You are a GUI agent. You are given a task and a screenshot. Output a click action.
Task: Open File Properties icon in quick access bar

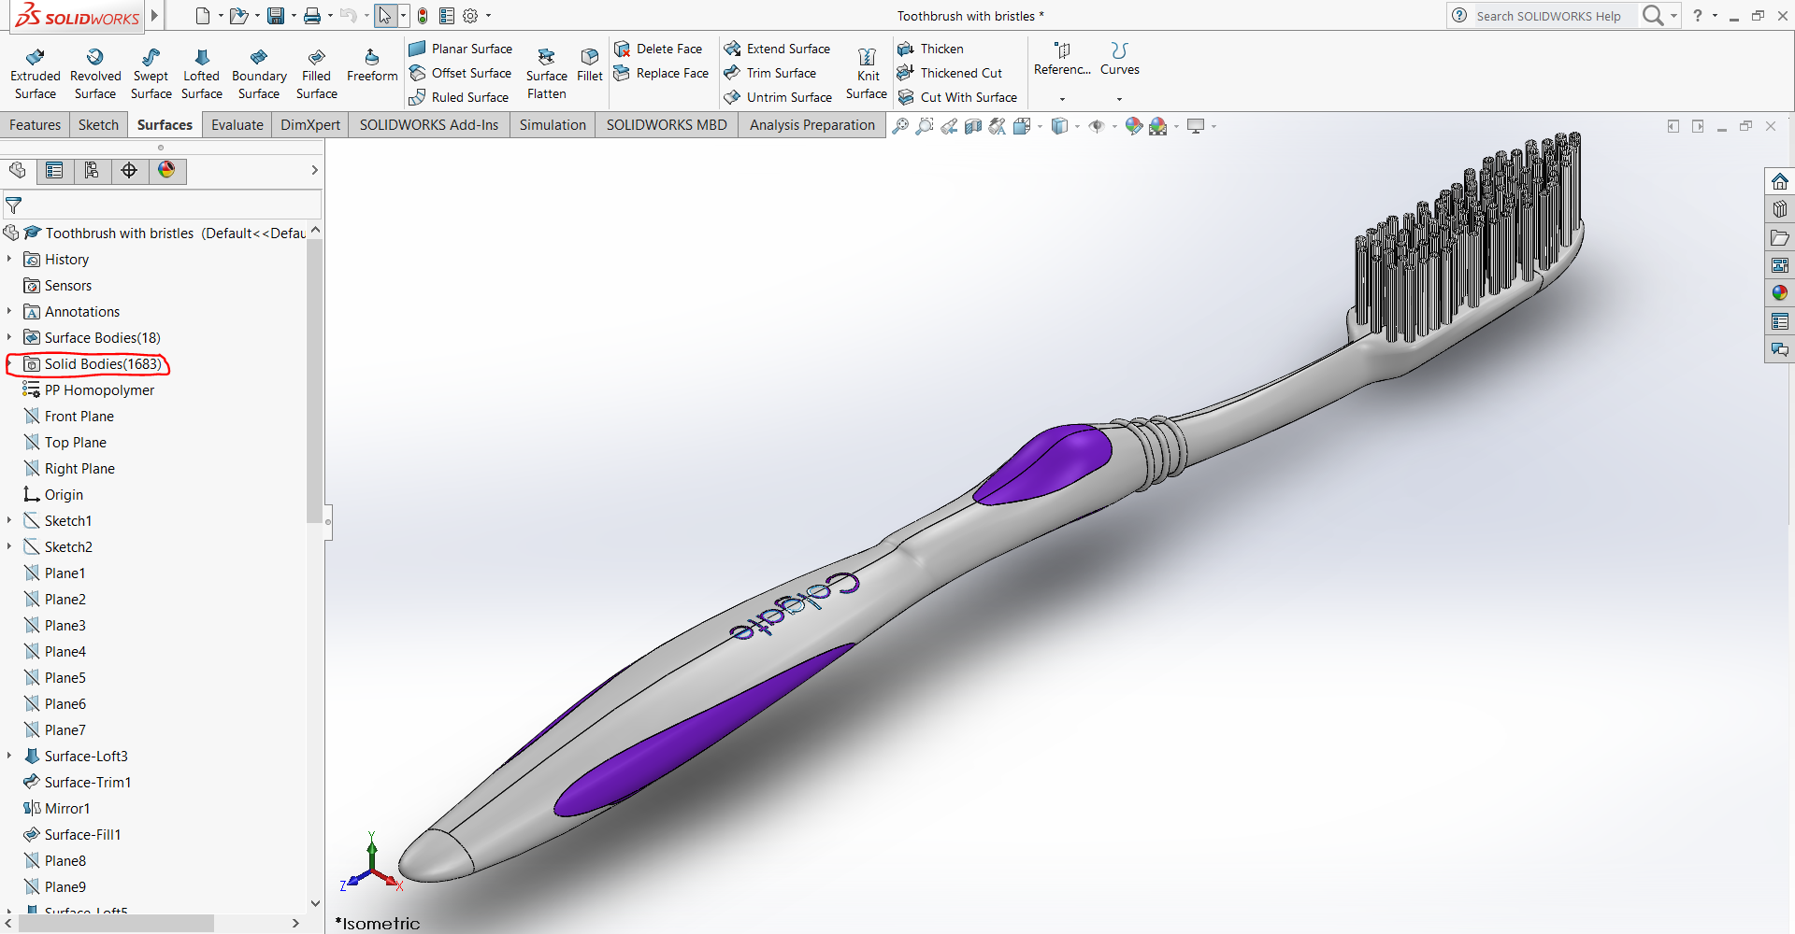click(x=447, y=16)
